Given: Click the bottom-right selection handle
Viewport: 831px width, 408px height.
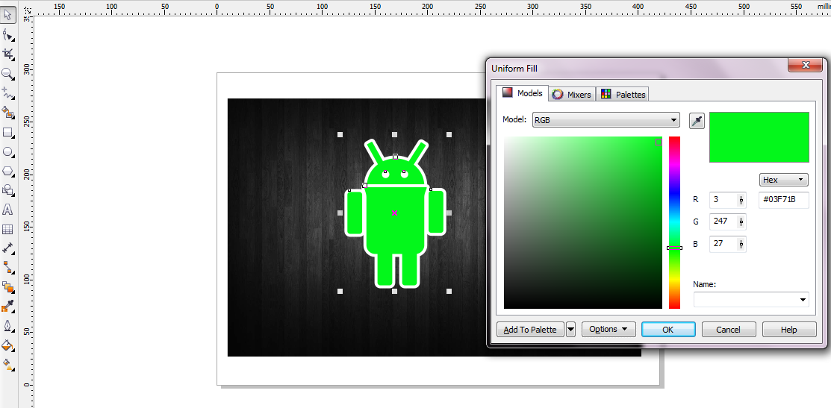Looking at the screenshot, I should coord(449,291).
